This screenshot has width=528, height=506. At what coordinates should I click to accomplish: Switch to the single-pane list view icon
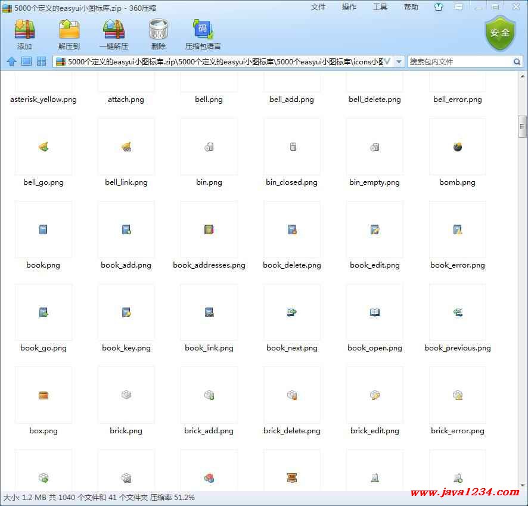(26, 61)
